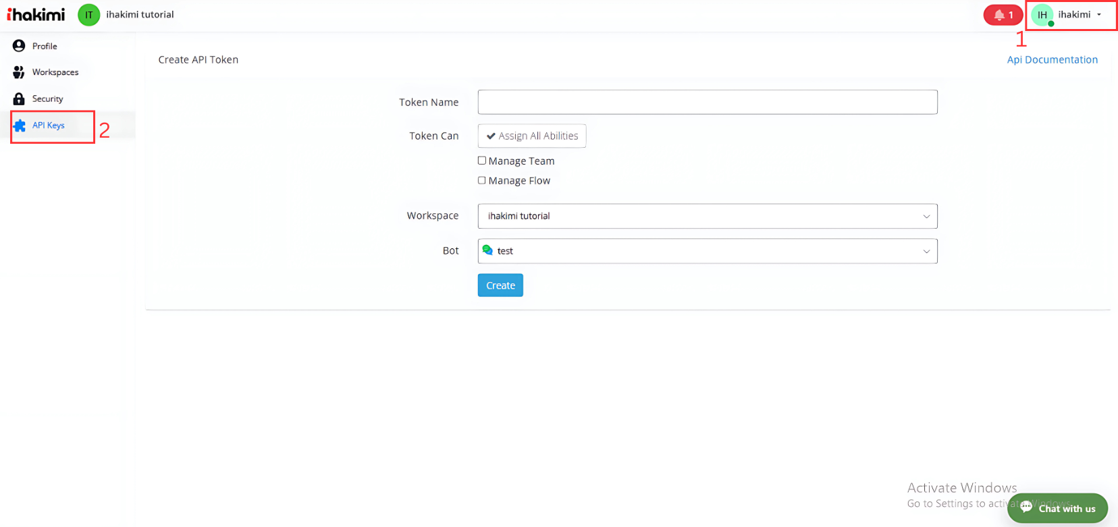Screen dimensions: 1118x527
Task: Open the Security sidebar section
Action: coord(47,99)
